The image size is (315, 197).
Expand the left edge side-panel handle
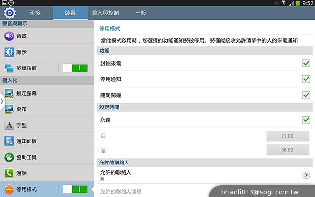click(2, 101)
